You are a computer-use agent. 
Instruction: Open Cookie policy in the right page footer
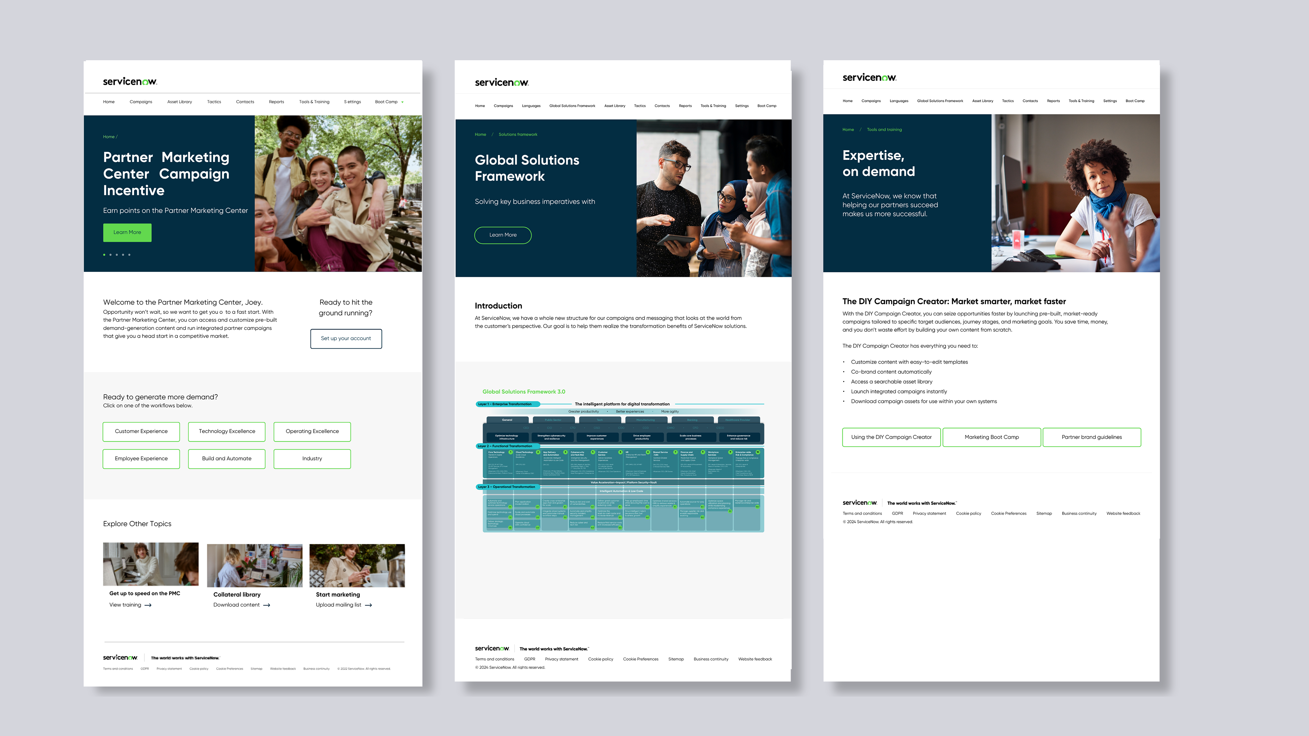pyautogui.click(x=968, y=513)
